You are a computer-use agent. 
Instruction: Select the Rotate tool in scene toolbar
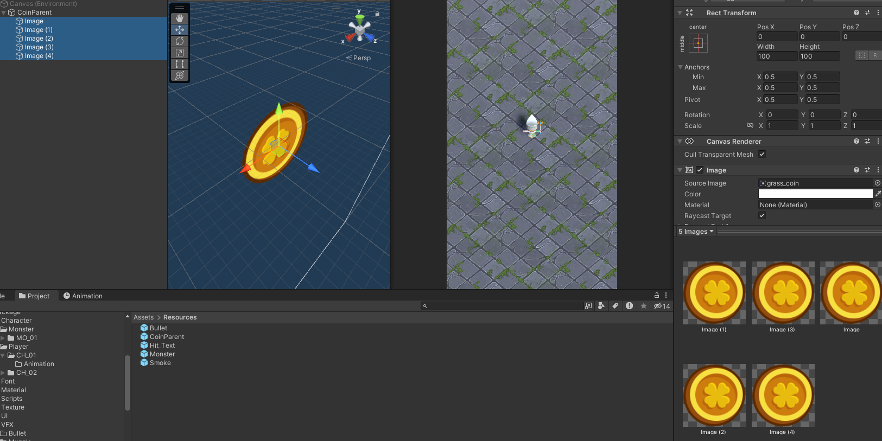click(x=180, y=41)
